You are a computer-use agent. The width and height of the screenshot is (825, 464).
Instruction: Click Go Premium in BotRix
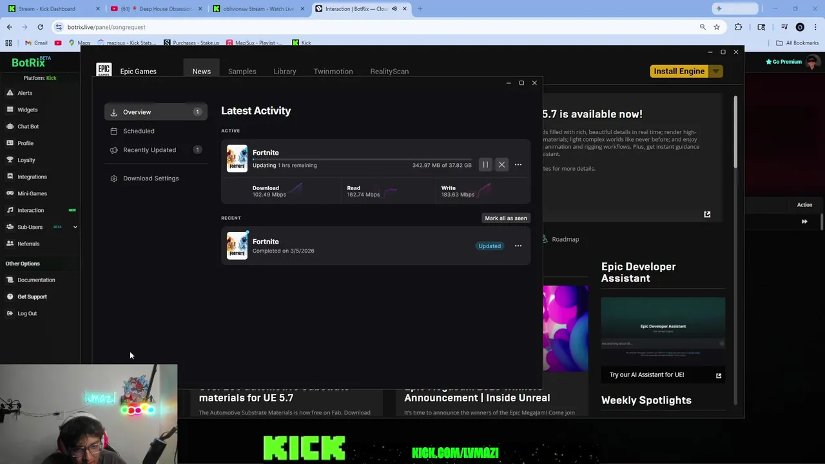point(784,62)
